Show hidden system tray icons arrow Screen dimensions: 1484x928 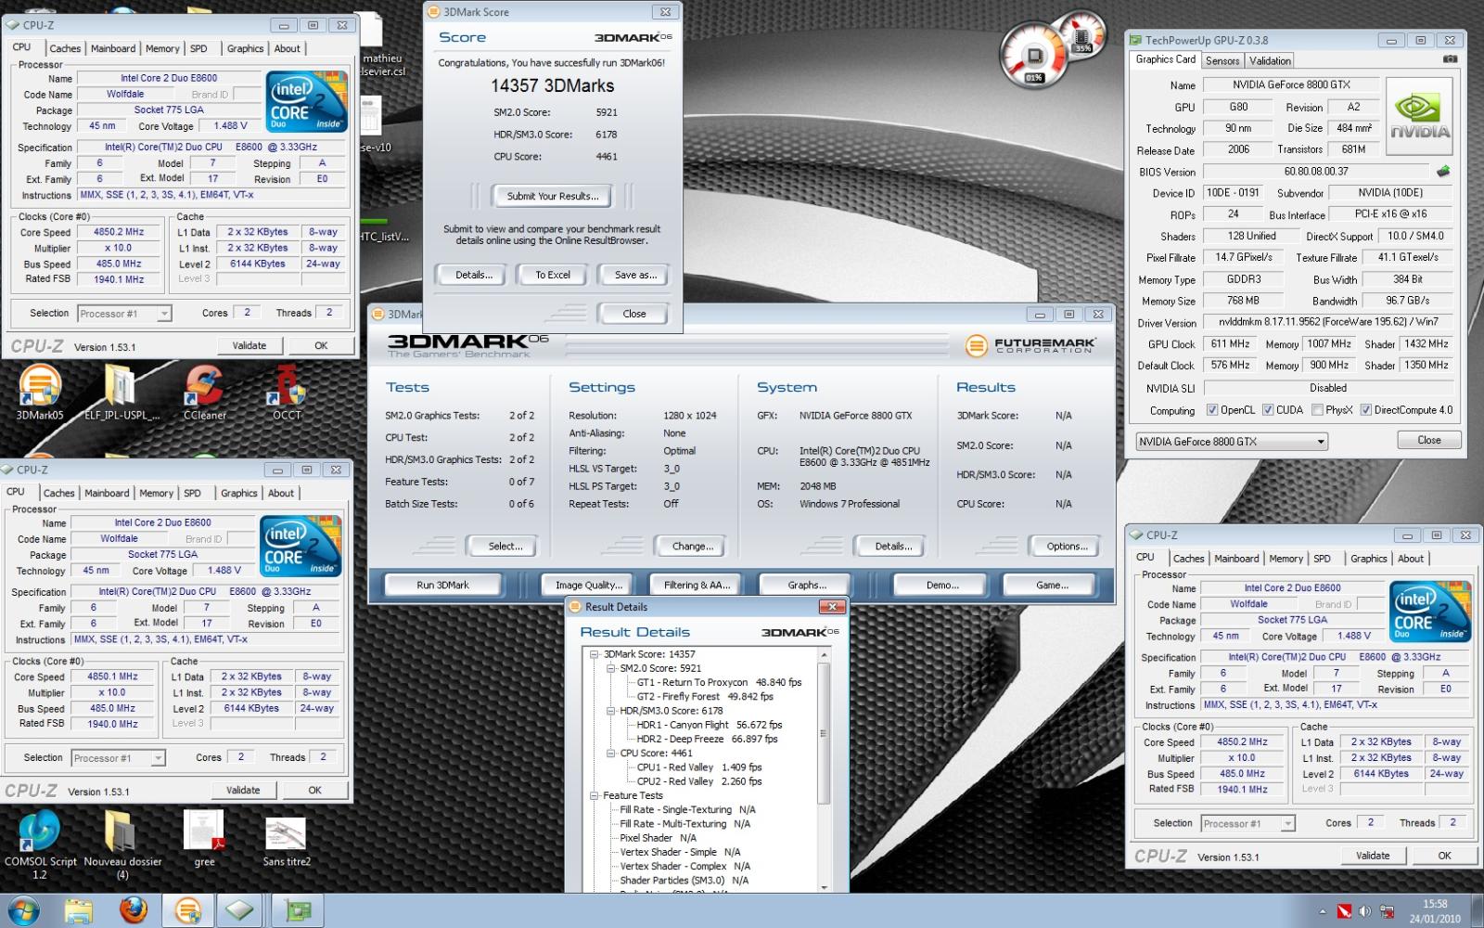1323,912
